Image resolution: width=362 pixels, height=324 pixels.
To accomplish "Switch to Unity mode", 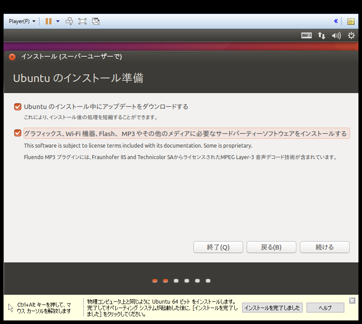I will click(x=96, y=21).
